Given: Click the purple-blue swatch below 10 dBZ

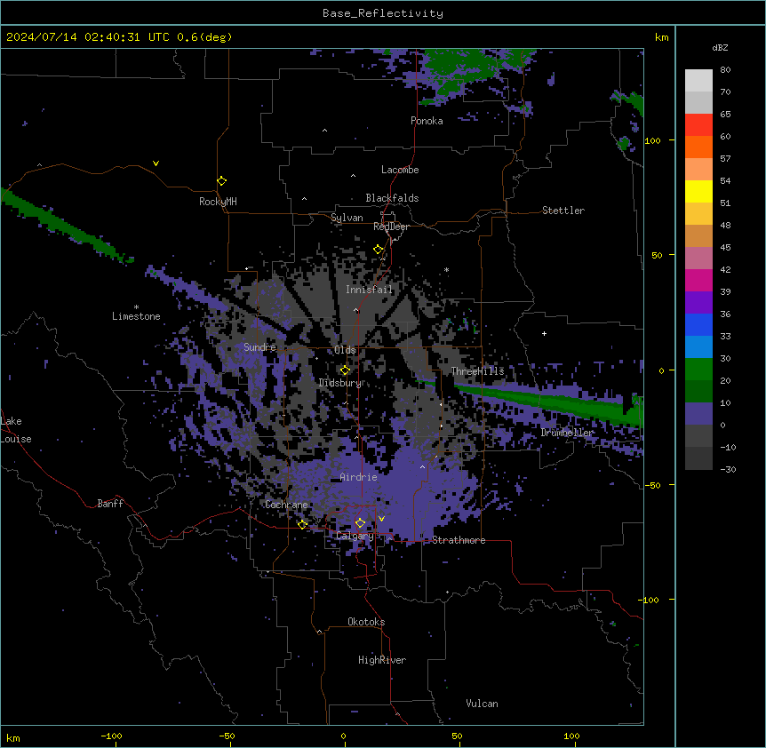Looking at the screenshot, I should click(x=698, y=414).
